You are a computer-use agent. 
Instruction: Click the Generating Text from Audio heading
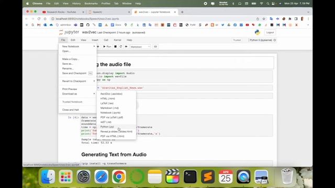click(114, 155)
